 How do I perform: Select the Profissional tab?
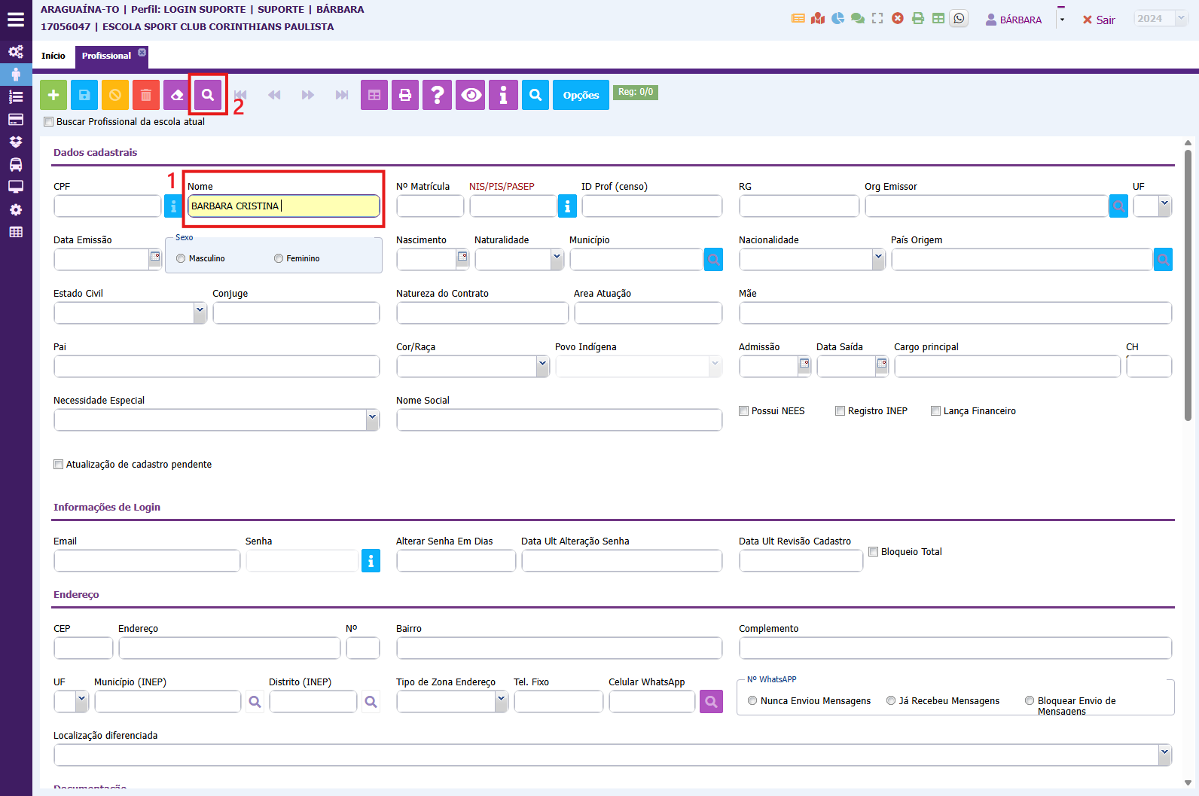[x=106, y=56]
